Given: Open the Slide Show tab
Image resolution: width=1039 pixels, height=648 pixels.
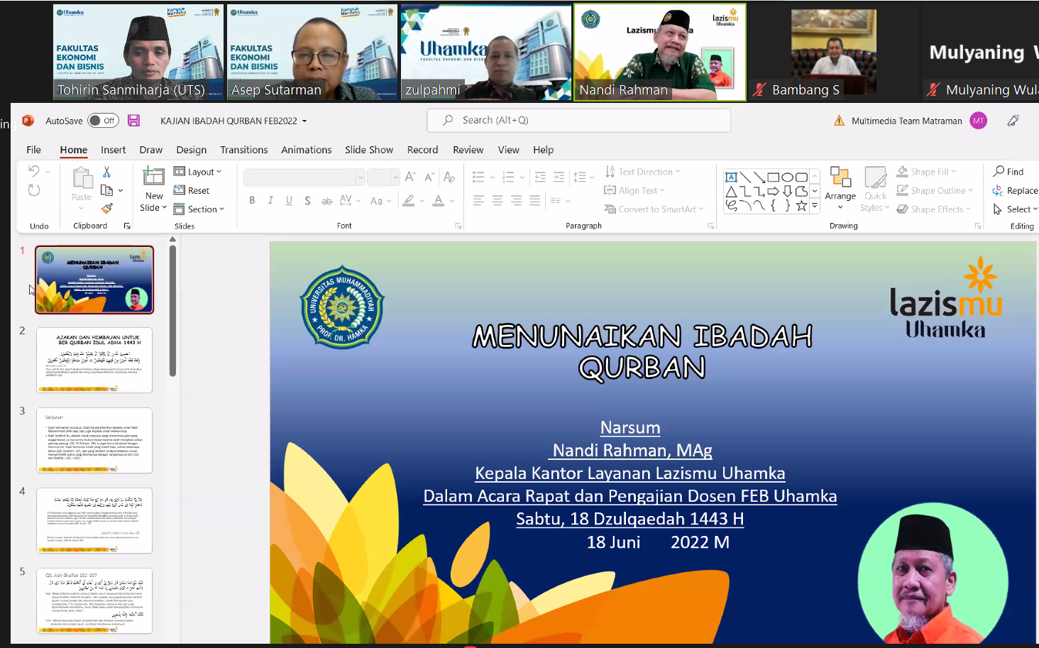Looking at the screenshot, I should click(x=368, y=150).
